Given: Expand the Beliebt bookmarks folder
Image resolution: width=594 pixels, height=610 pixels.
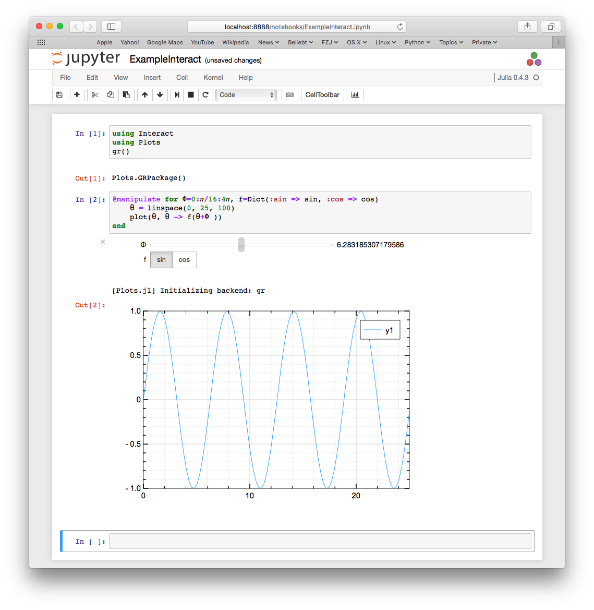Looking at the screenshot, I should point(300,42).
